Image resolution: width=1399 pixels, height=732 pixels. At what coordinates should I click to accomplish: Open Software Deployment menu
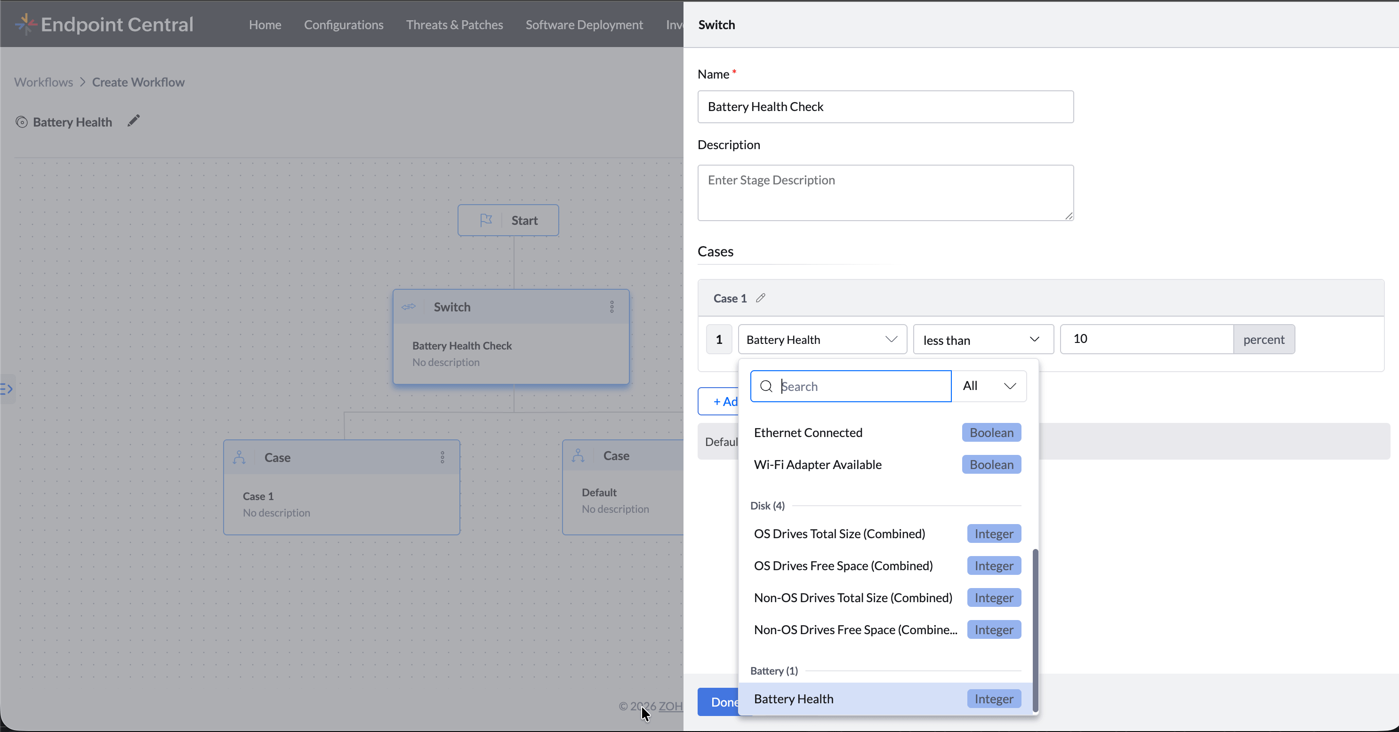[584, 24]
